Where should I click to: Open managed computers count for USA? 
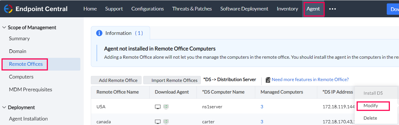point(262,107)
